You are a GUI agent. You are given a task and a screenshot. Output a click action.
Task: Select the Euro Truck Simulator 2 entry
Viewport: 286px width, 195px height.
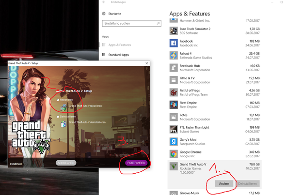coord(214,31)
